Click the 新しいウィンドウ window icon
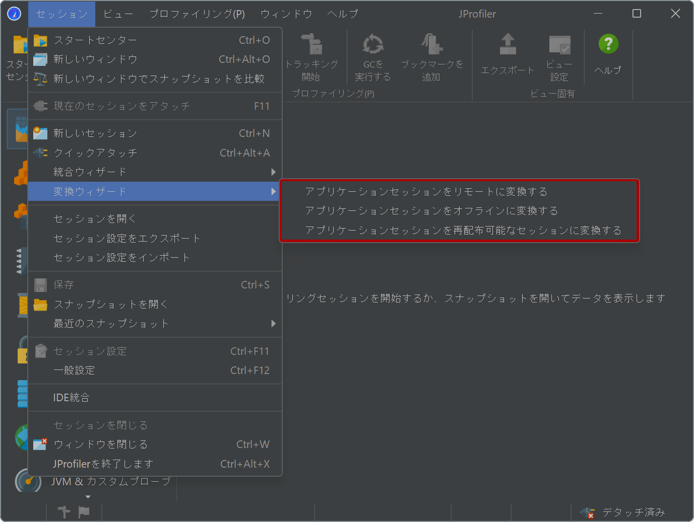This screenshot has height=522, width=694. [x=40, y=59]
